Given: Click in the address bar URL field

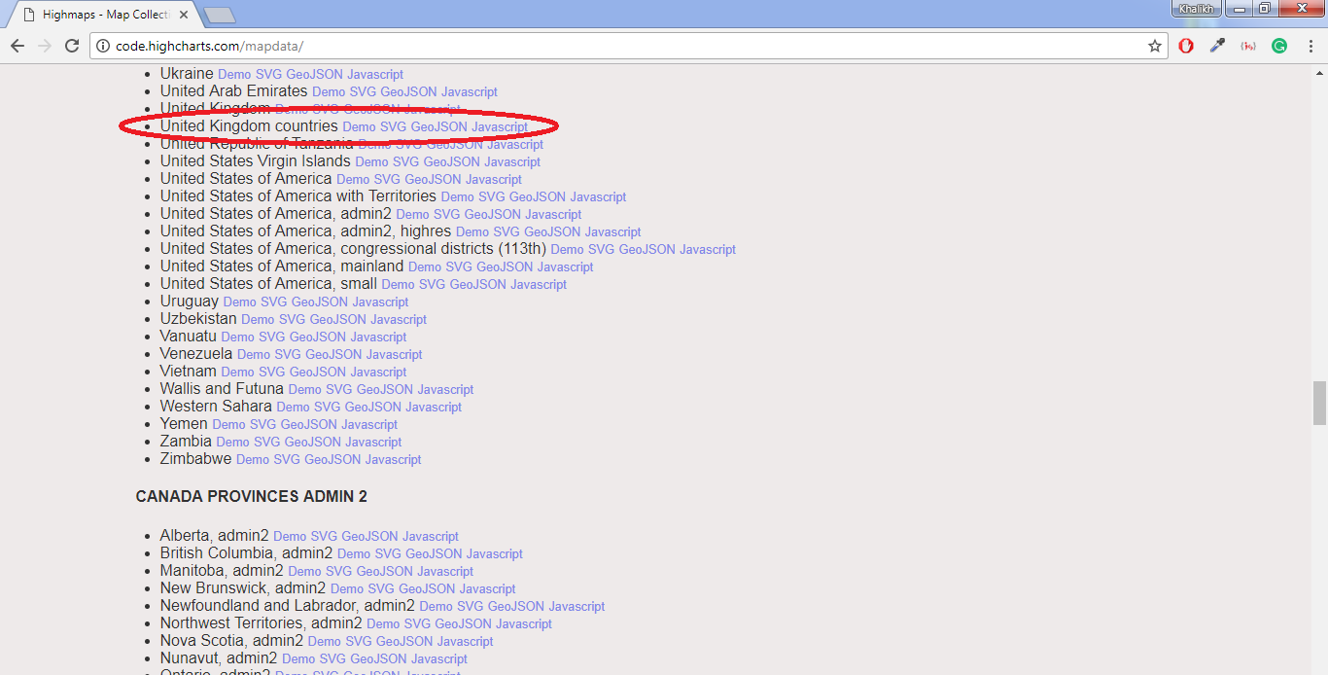Looking at the screenshot, I should tap(622, 46).
